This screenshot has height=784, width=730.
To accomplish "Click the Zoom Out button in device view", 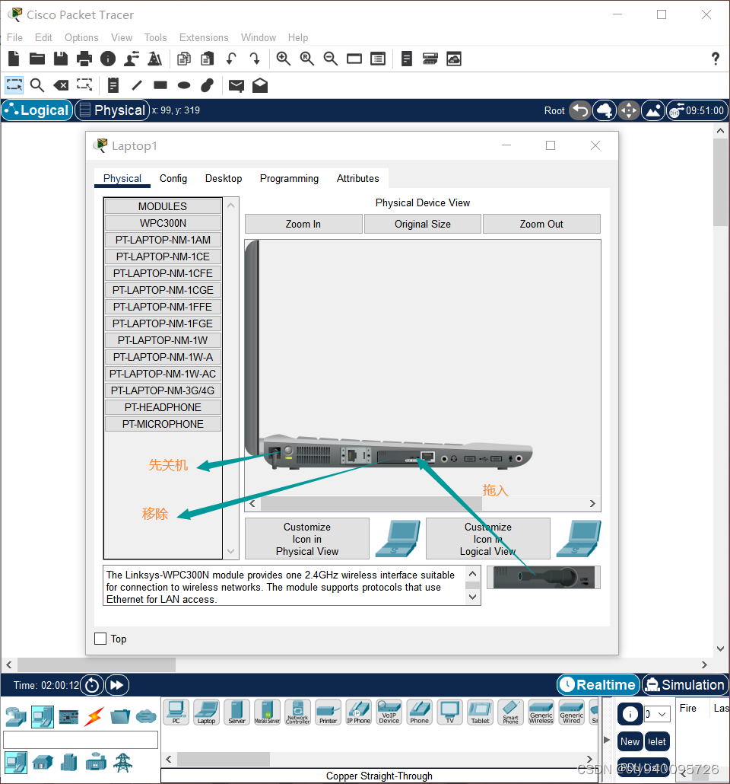I will coord(541,224).
